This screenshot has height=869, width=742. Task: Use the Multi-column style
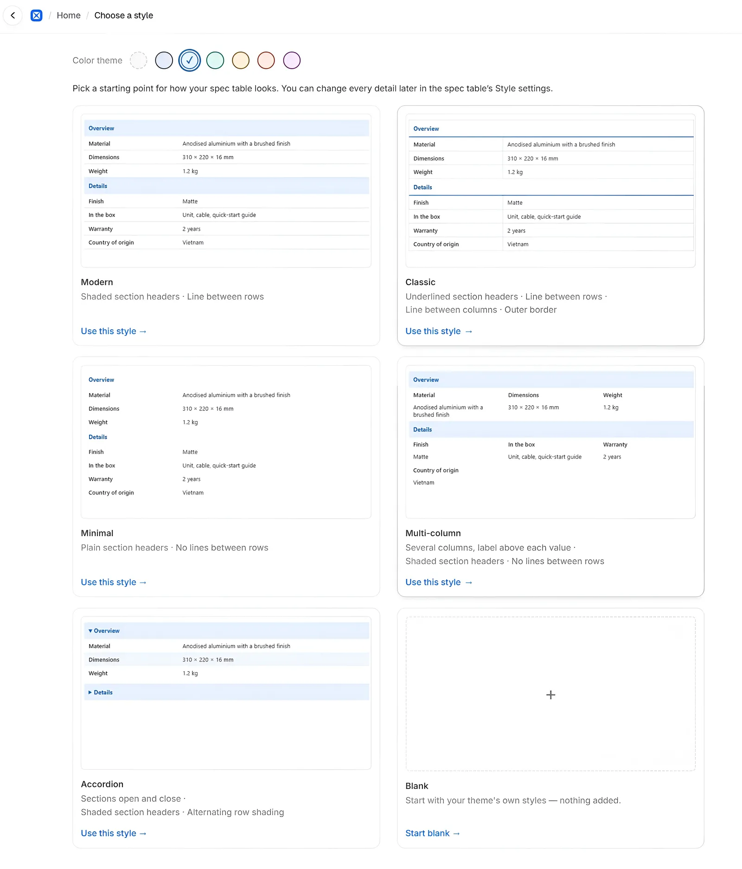click(439, 582)
